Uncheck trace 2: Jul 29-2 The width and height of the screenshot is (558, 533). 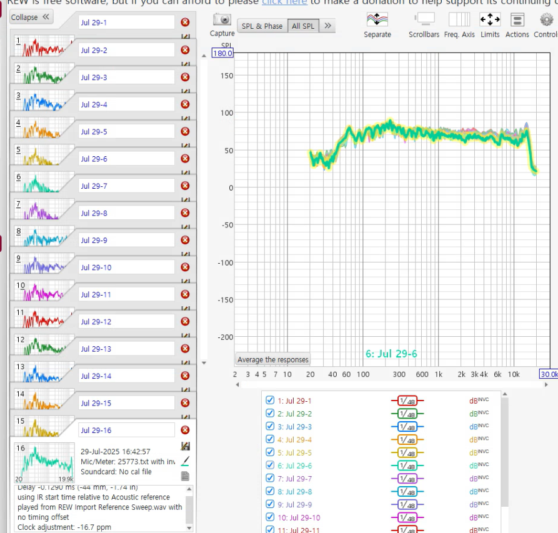point(270,413)
